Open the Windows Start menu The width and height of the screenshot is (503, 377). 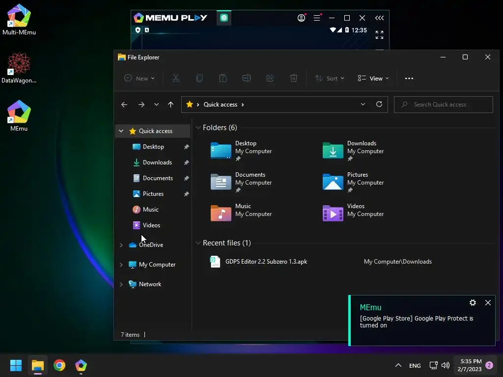coord(16,365)
